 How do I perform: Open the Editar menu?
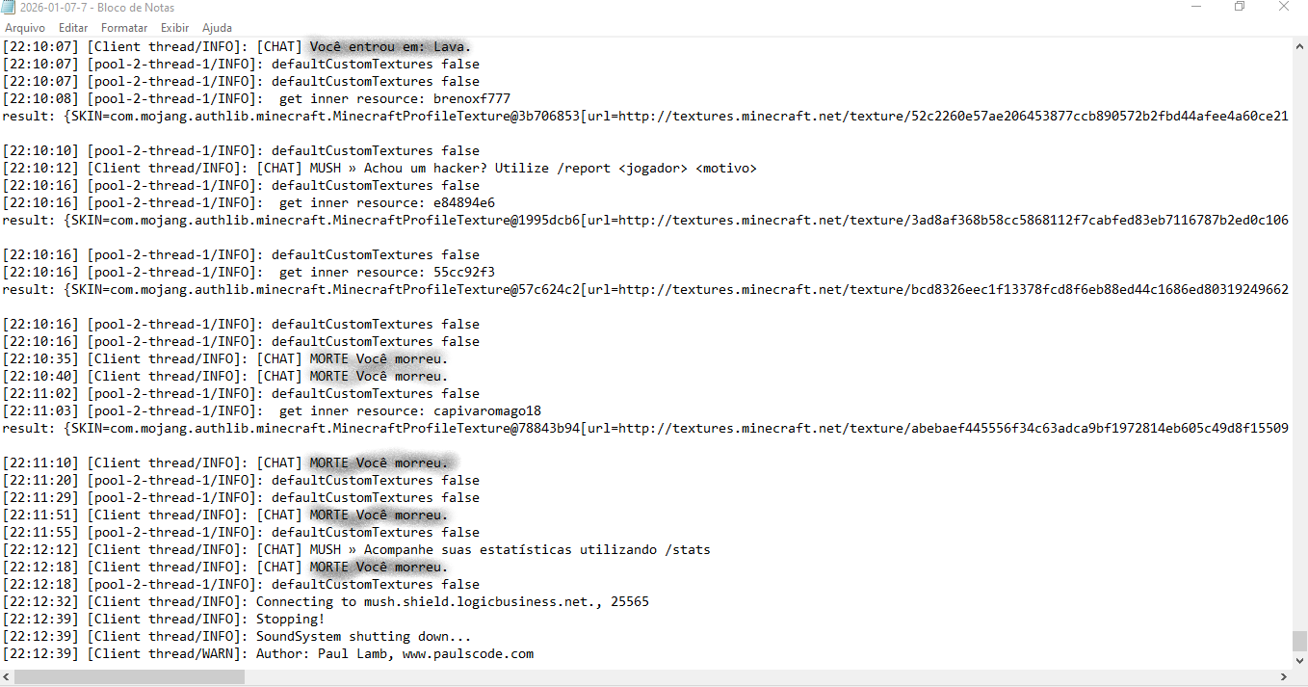pos(73,28)
